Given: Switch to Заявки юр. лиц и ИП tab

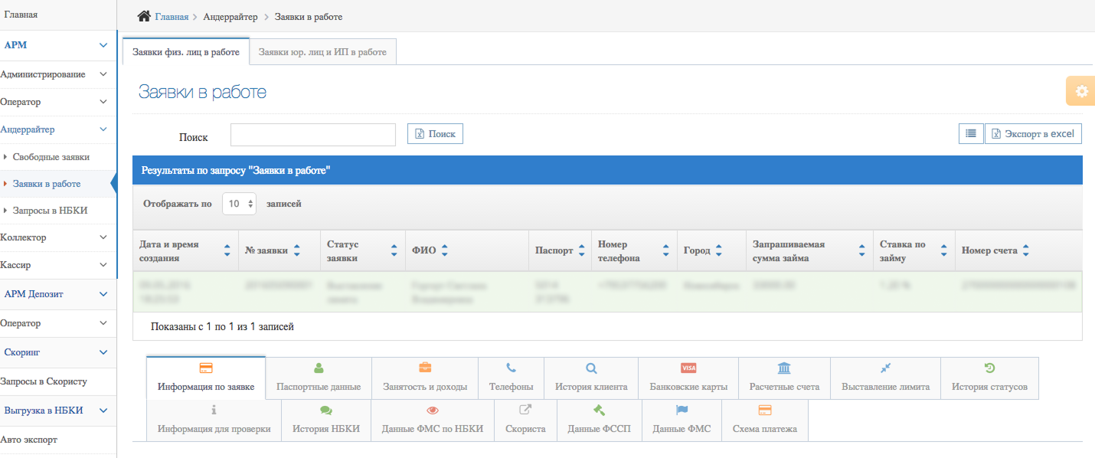Looking at the screenshot, I should [x=322, y=52].
